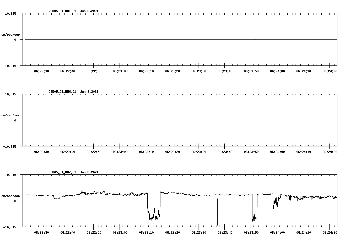Screen dimensions: 356x242
Task: Pick 06:23:50 time label under HNZ plot
Action: pos(251,233)
